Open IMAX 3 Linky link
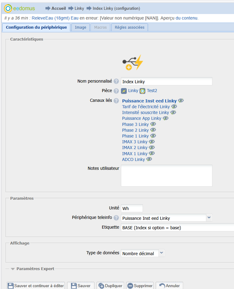Viewport: 234px width, 289px height. [135, 142]
